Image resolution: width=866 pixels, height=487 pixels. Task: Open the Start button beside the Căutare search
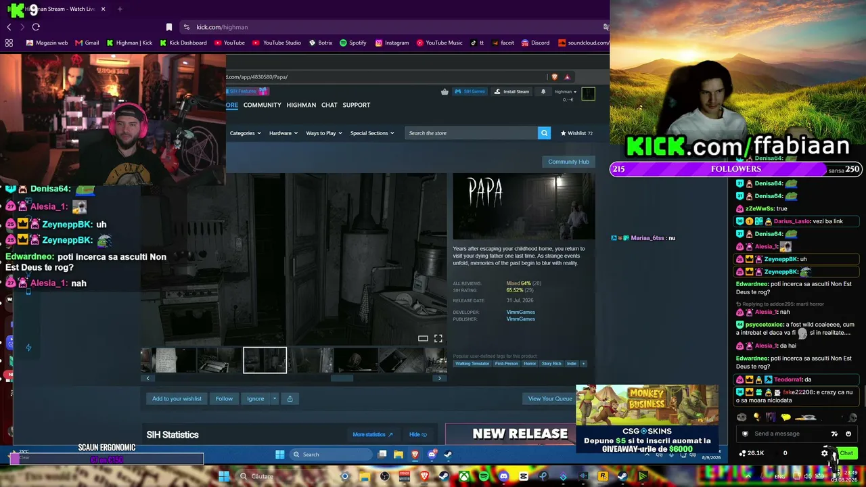click(x=224, y=476)
